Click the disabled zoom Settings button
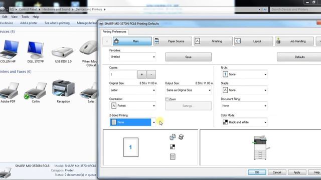The width and height of the screenshot is (321, 180). point(189,106)
